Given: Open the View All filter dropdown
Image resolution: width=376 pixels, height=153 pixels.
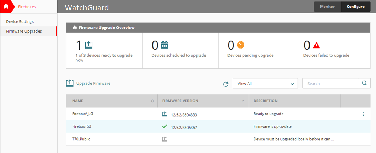Looking at the screenshot, I should [x=265, y=84].
